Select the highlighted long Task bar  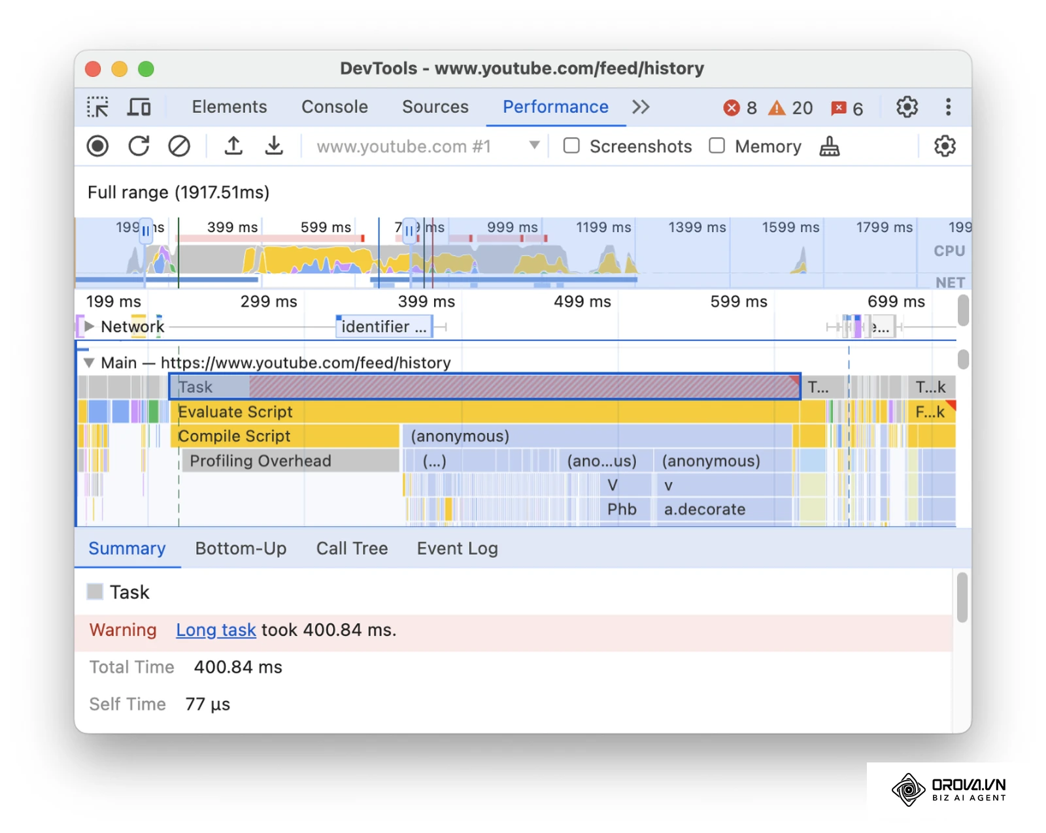tap(485, 387)
